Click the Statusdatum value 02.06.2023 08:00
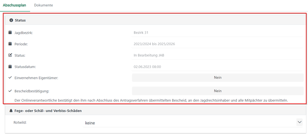 click(217, 67)
